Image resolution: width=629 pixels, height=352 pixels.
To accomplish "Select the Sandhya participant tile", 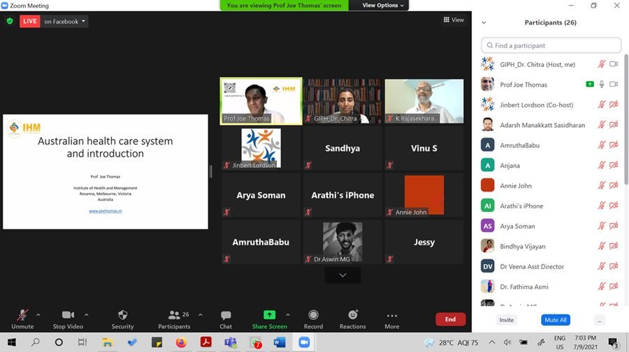I will click(x=342, y=148).
